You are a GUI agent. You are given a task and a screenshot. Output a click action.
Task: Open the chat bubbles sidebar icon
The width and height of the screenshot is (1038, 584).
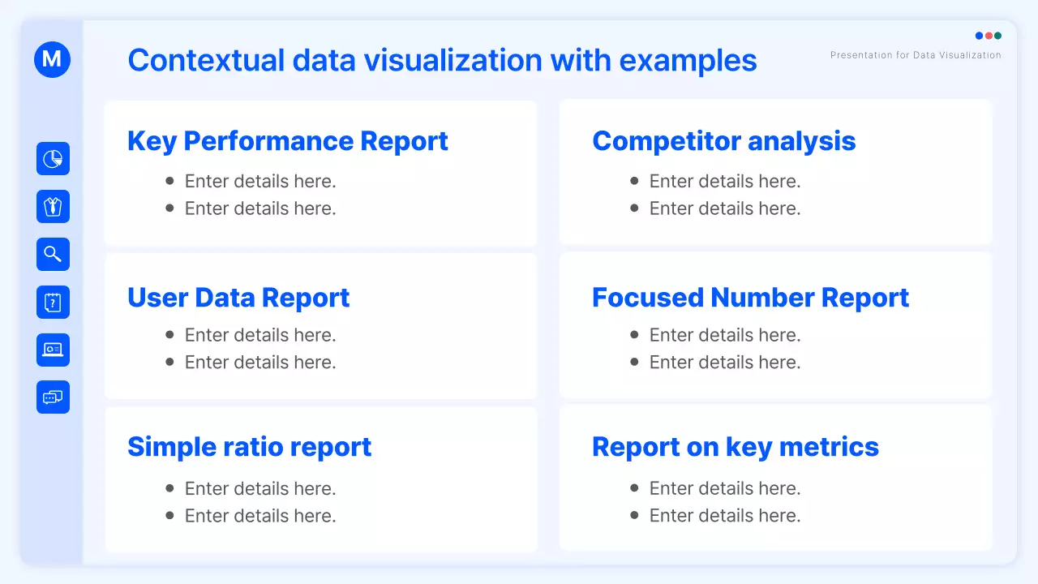[53, 397]
